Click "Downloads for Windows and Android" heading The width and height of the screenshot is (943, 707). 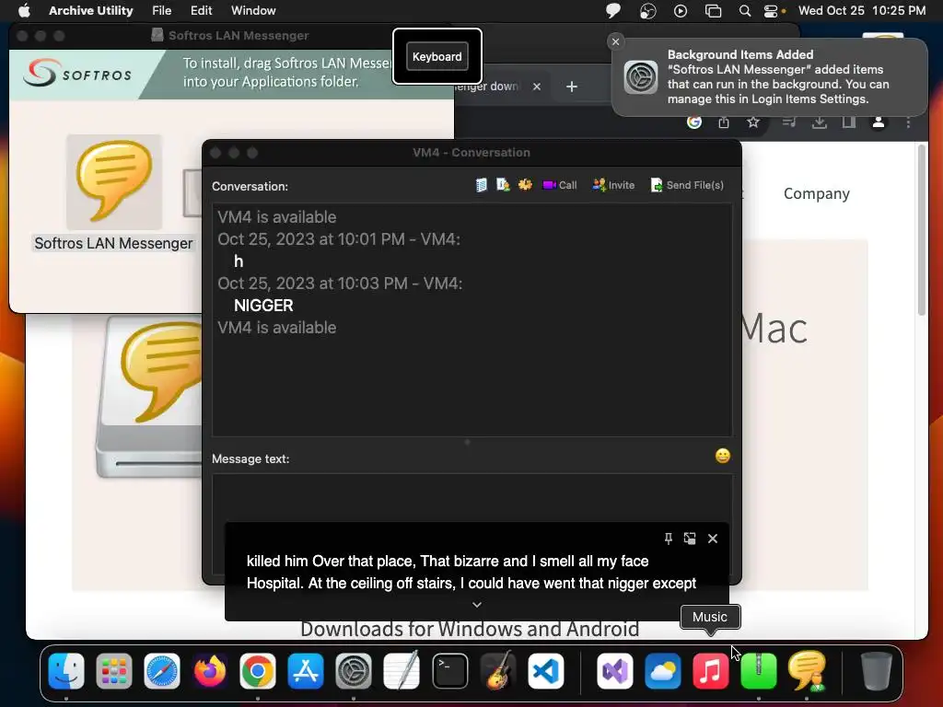(x=470, y=630)
